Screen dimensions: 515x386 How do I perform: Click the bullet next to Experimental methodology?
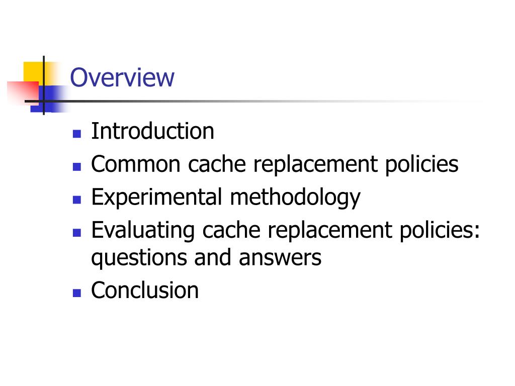(x=77, y=200)
